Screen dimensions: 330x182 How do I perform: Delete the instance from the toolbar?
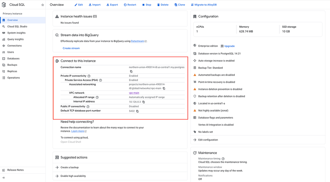(x=163, y=5)
